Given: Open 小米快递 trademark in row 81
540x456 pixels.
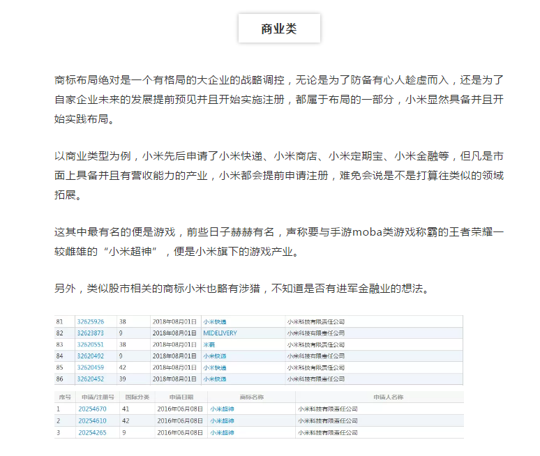Looking at the screenshot, I should click(215, 322).
